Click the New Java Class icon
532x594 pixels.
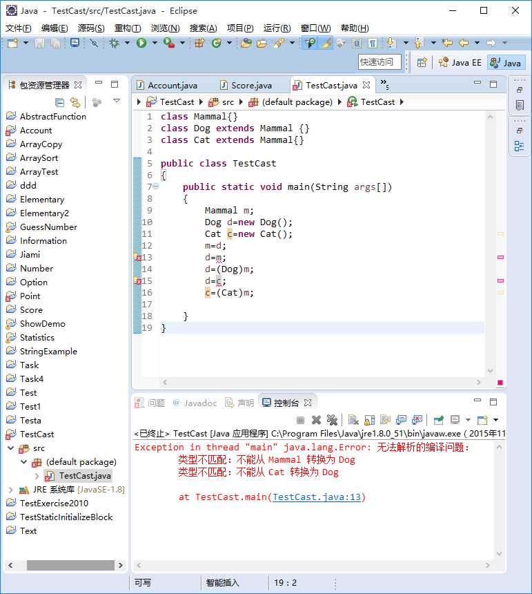tap(217, 44)
